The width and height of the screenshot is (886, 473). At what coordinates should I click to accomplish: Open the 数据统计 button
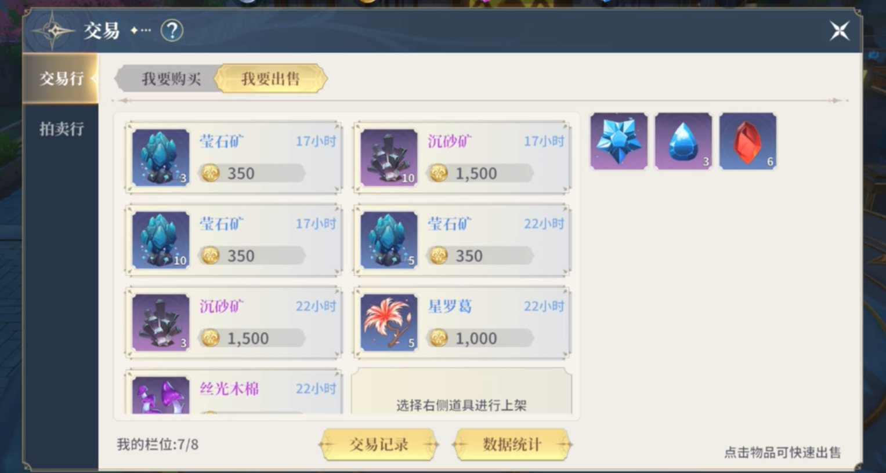[512, 445]
